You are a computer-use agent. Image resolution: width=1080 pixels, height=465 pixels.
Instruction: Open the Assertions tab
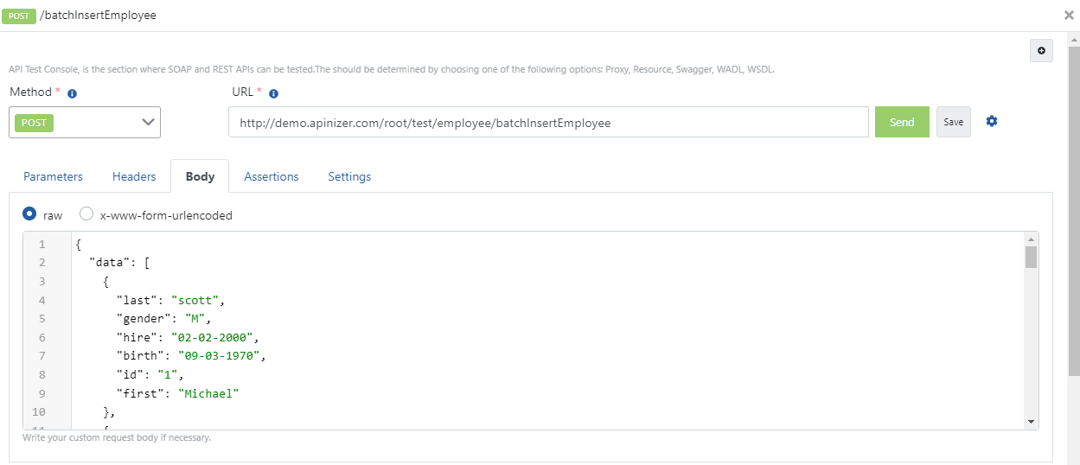[x=272, y=176]
